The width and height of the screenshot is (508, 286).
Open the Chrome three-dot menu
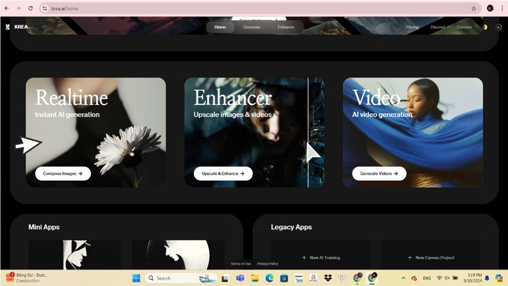(x=502, y=8)
